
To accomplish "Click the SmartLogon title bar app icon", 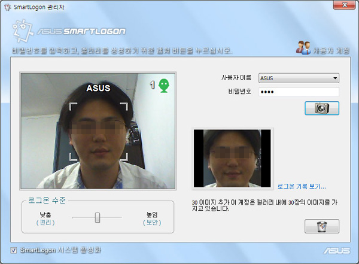I will point(8,7).
